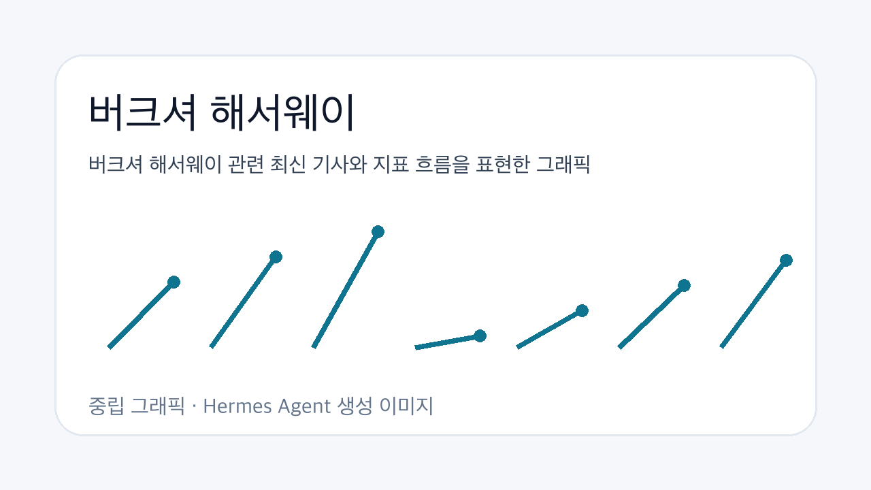Click the steepest teal line segment
Screen dimensions: 871x490
tap(346, 289)
